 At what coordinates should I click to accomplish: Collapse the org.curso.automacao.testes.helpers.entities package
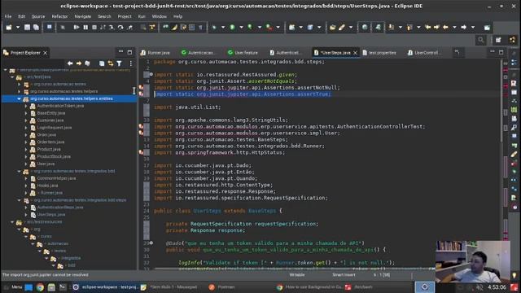click(x=19, y=98)
